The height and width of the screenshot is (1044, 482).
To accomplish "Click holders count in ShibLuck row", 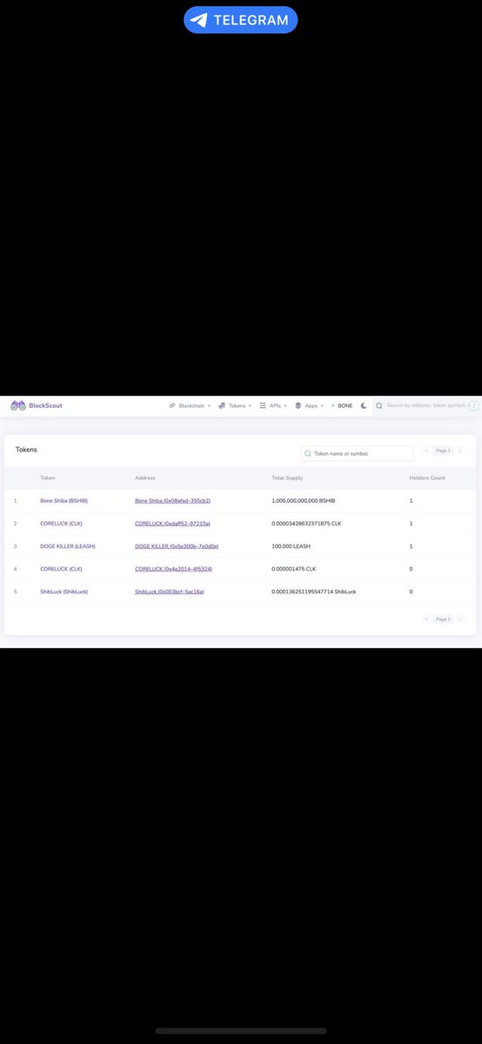I will (x=412, y=592).
